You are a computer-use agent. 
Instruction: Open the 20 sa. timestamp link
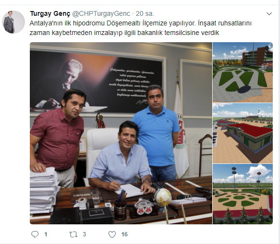145,14
